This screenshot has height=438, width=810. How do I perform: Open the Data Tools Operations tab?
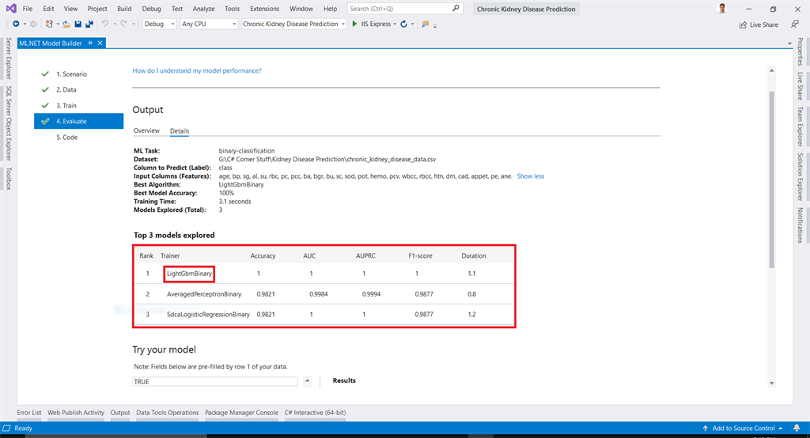168,413
